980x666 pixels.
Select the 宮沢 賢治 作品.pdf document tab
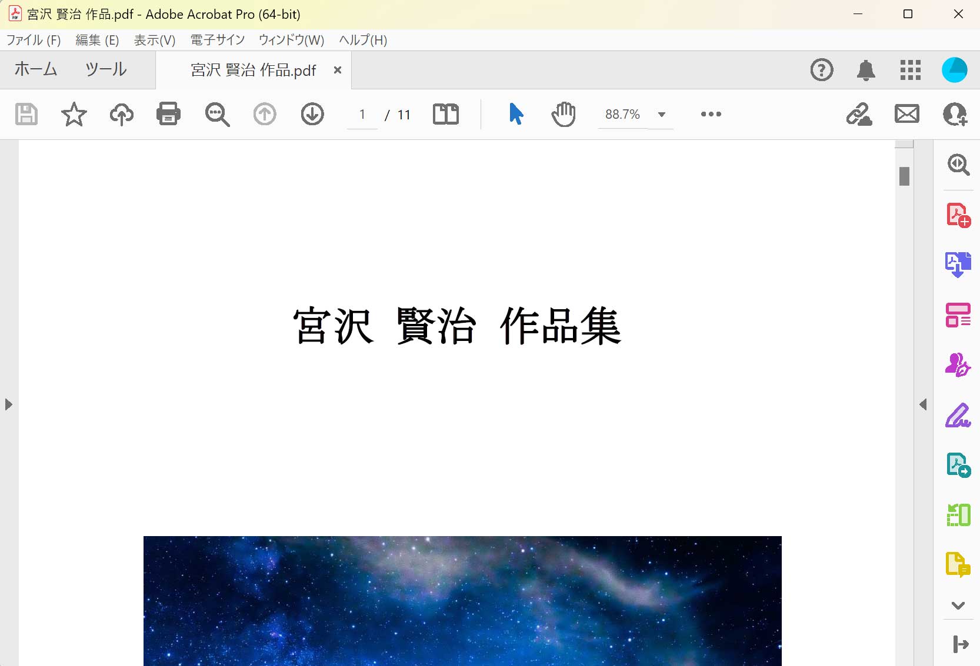point(254,70)
